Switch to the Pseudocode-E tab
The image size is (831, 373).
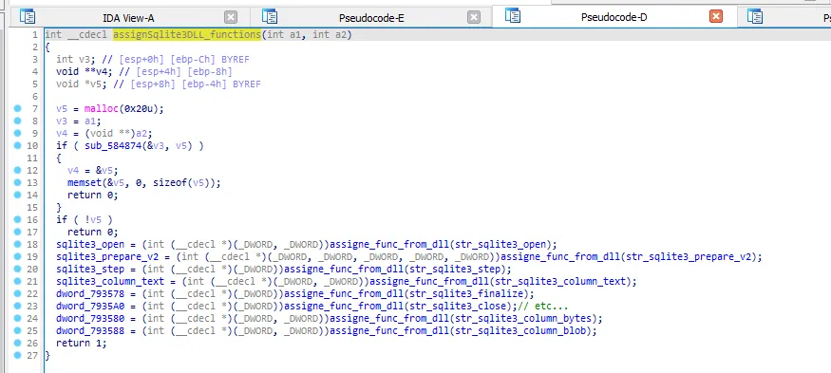tap(371, 17)
